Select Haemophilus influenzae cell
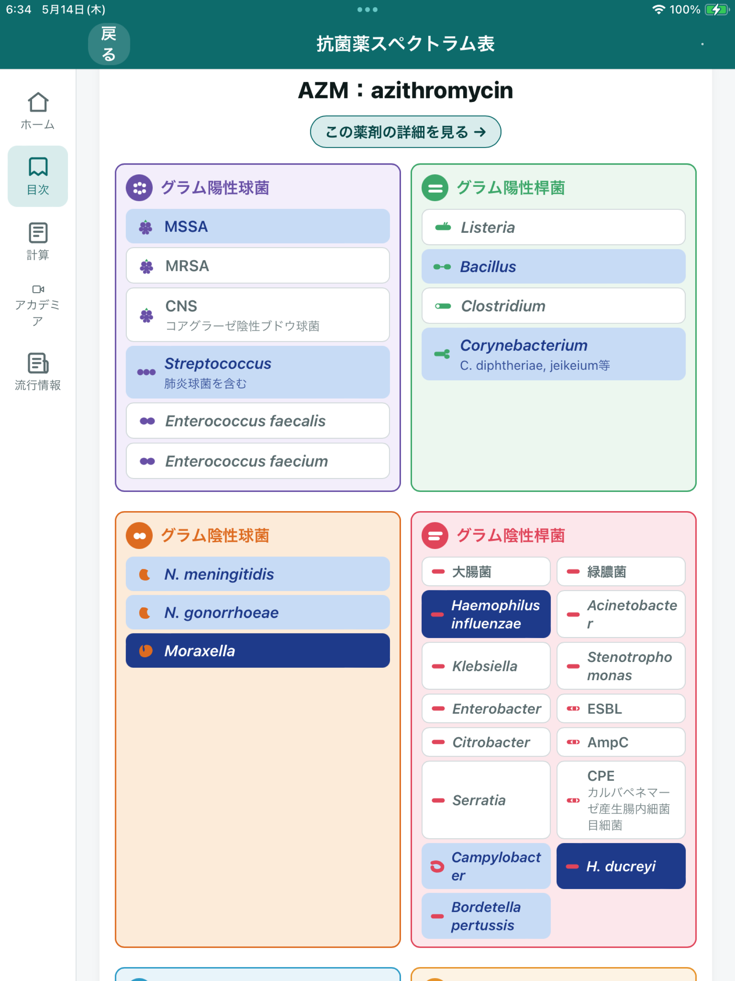 click(x=486, y=614)
